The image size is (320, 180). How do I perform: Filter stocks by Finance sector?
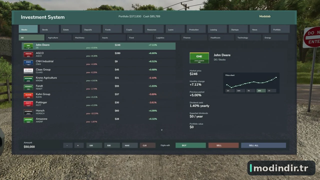194,38
